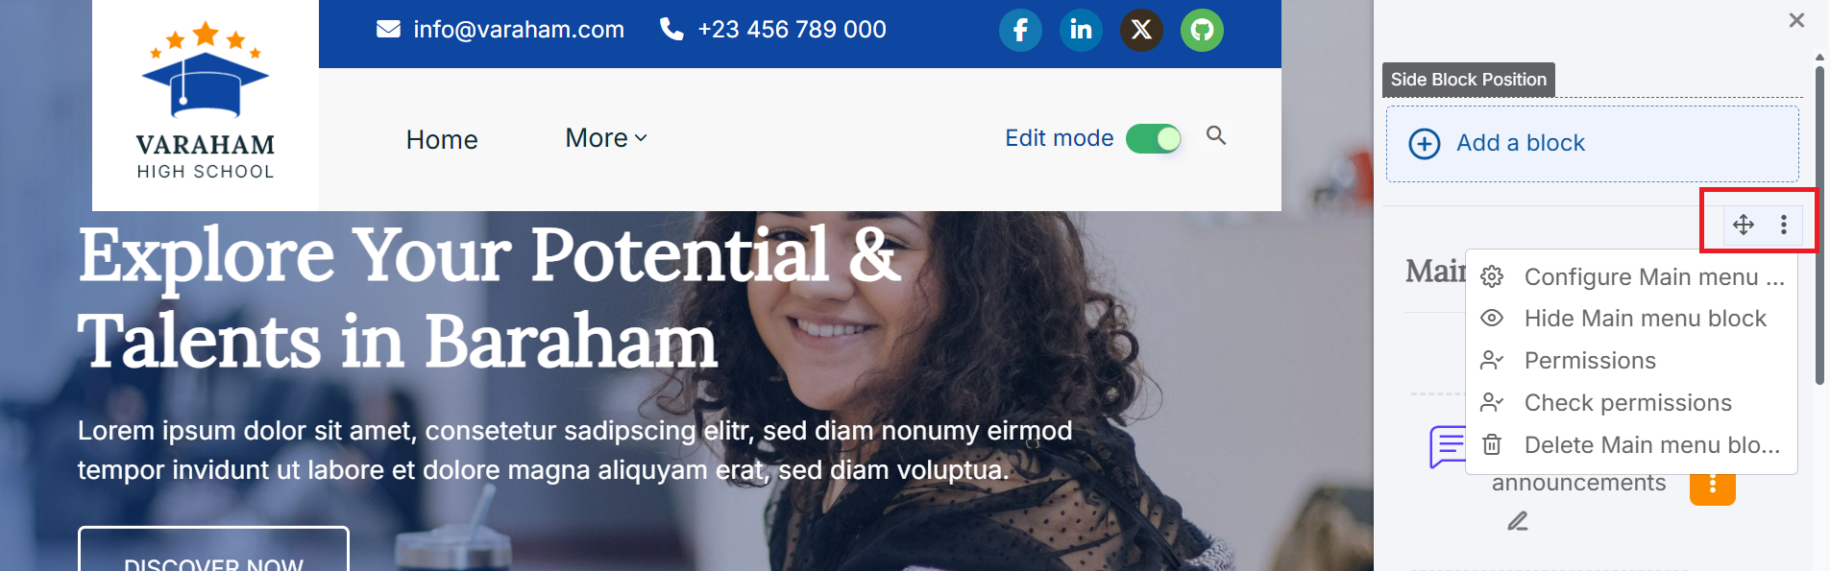Click the search magnifier icon
1830x571 pixels.
(x=1216, y=135)
